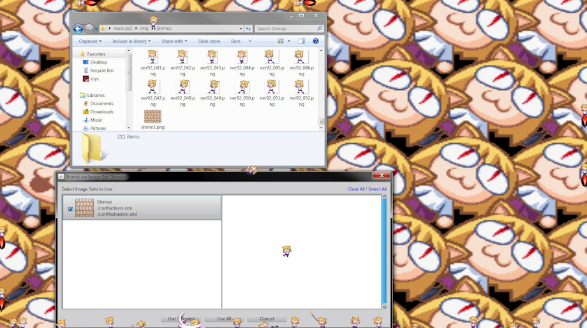
Task: Click the refresh button next to address bar
Action: point(248,29)
